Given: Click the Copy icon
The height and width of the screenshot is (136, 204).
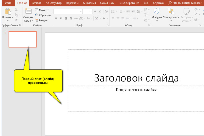Looking at the screenshot, I should pyautogui.click(x=16, y=15).
